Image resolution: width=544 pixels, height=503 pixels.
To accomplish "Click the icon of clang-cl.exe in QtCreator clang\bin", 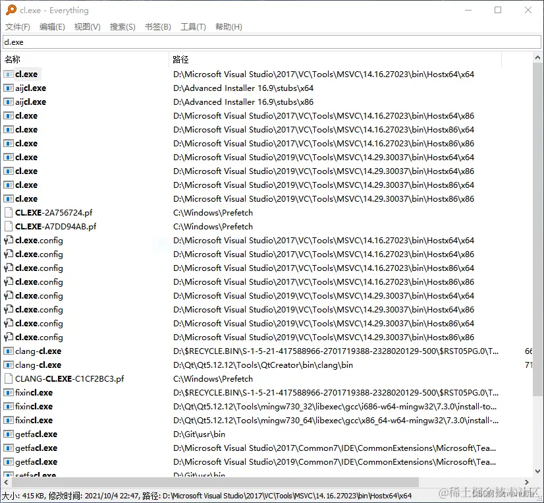I will 9,365.
